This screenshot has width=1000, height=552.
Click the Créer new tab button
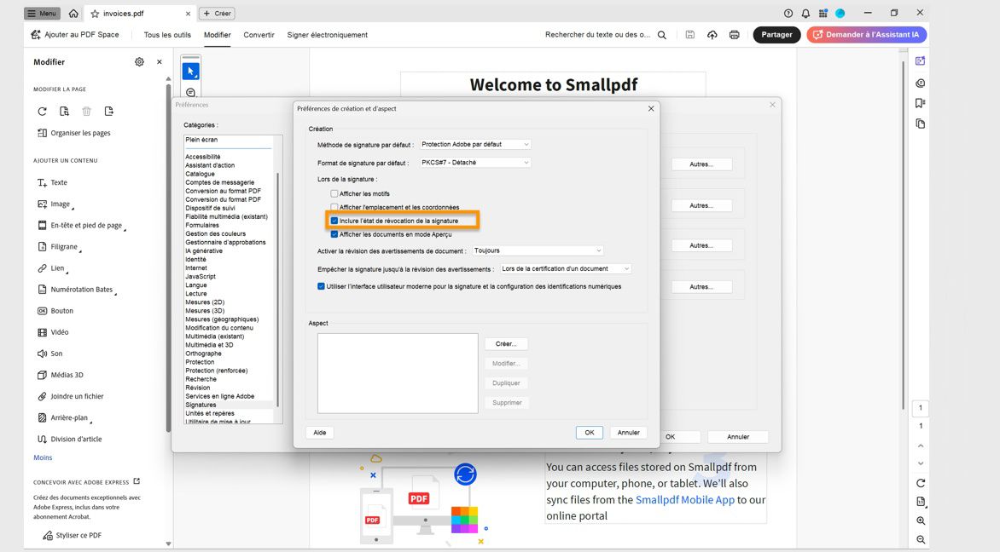point(217,14)
